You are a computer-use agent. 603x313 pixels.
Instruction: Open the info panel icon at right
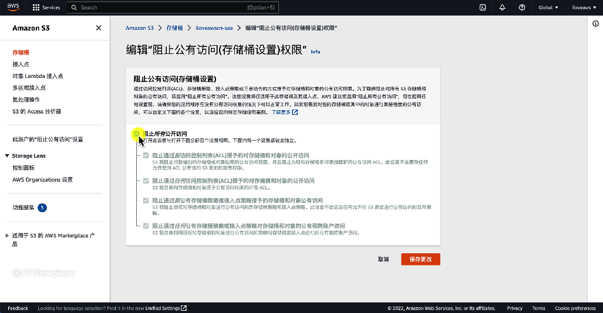tap(595, 23)
